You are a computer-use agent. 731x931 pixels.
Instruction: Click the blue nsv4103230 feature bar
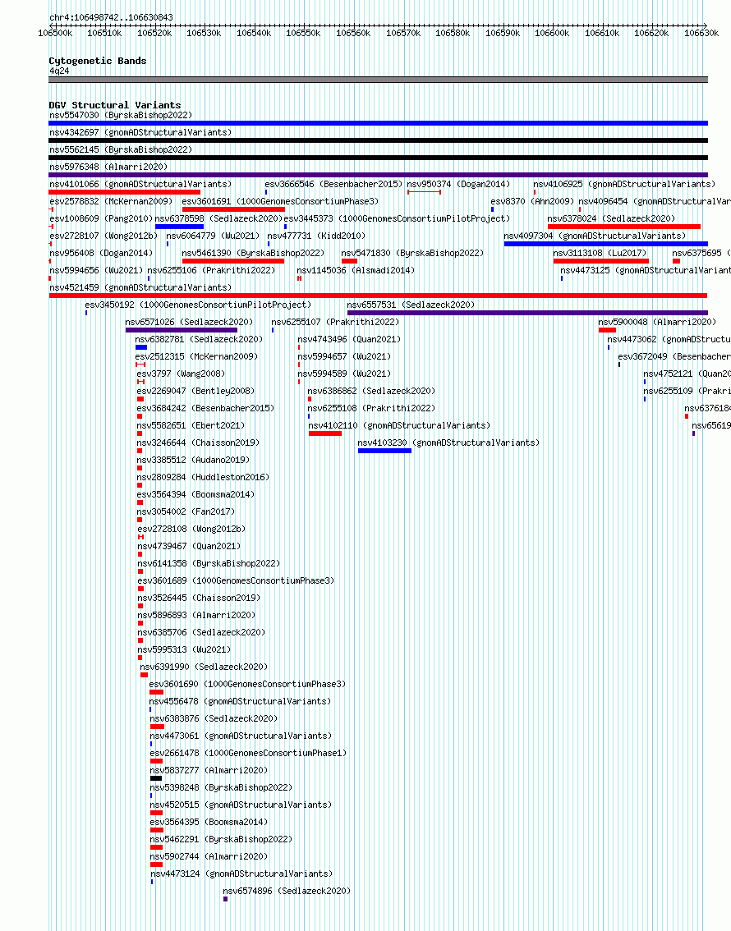click(384, 451)
